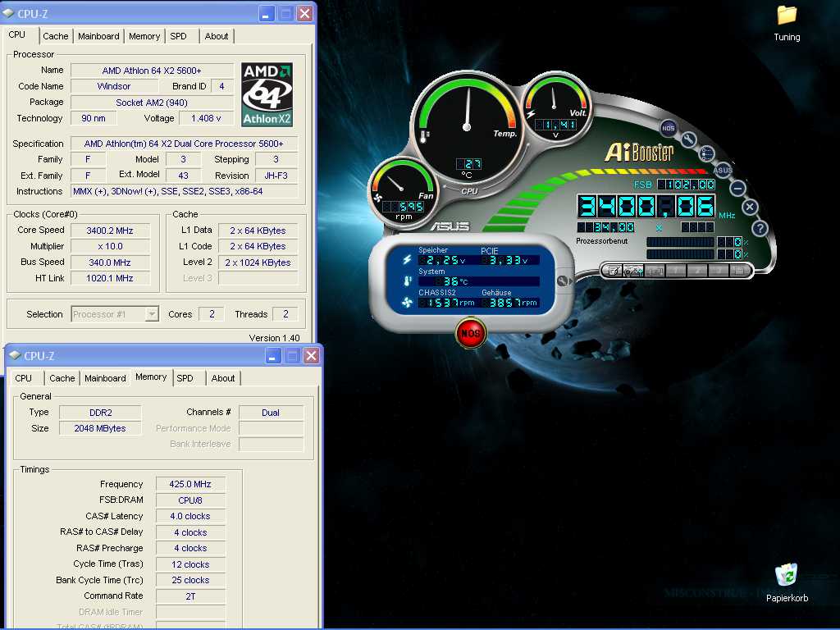Screen dimensions: 840x630
Task: Open AI Booster help question mark icon
Action: click(x=760, y=228)
